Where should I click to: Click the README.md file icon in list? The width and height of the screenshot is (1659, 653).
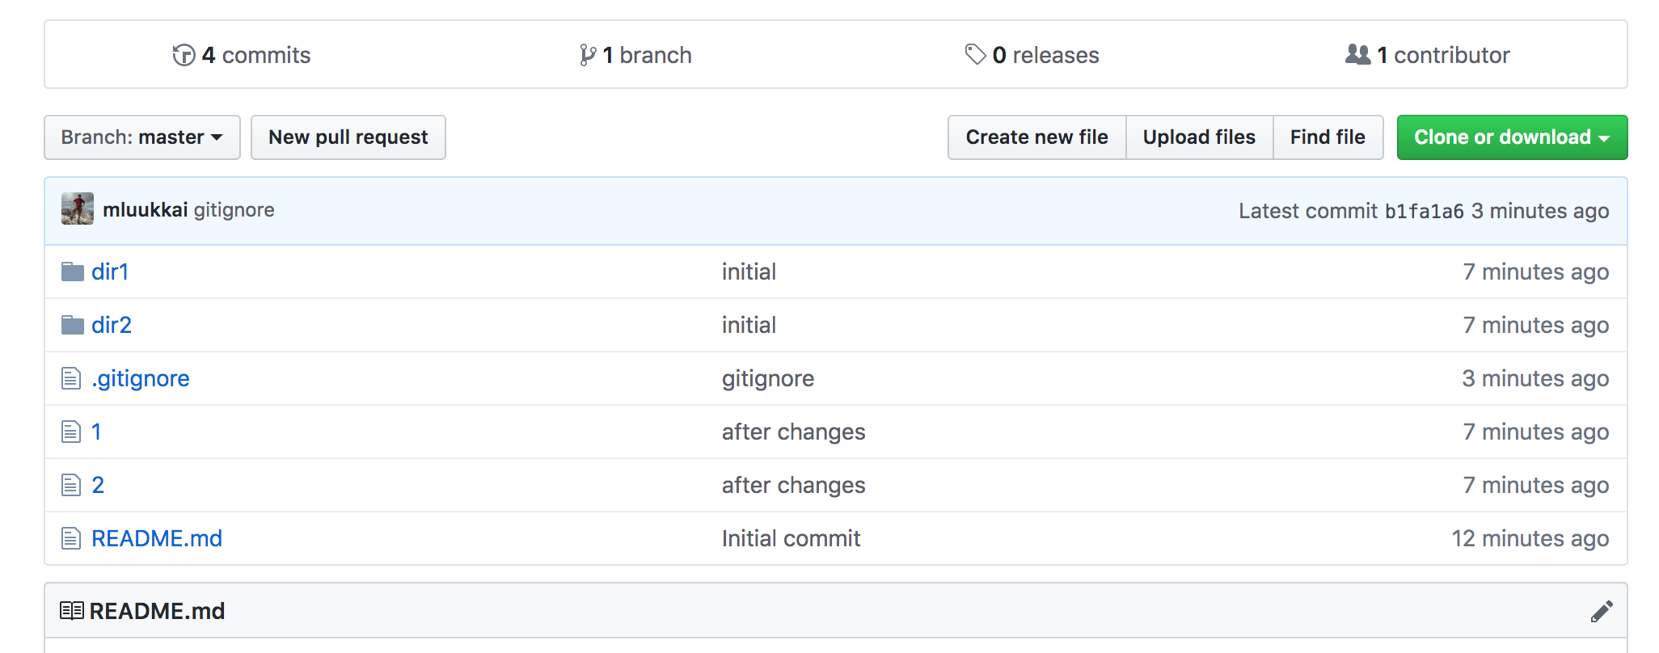tap(71, 538)
